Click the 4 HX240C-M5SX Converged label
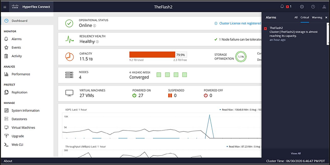This screenshot has height=165, width=330. point(140,75)
